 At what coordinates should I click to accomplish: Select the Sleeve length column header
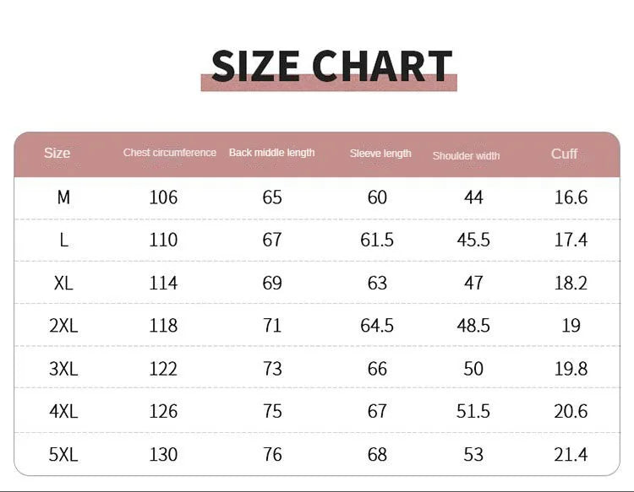point(380,154)
